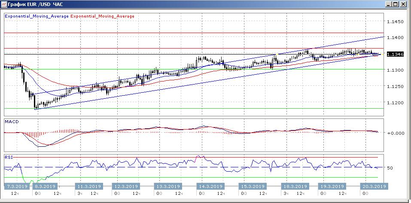Viewport: 411px width, 203px height.
Task: Click the current price label 1.1346
Action: click(x=395, y=55)
